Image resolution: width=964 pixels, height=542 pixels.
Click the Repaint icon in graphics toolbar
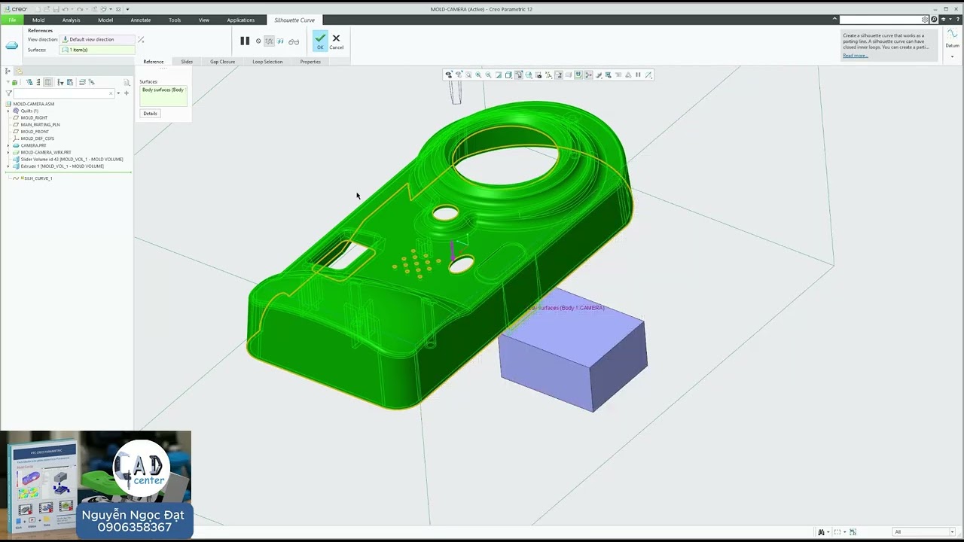coord(499,75)
